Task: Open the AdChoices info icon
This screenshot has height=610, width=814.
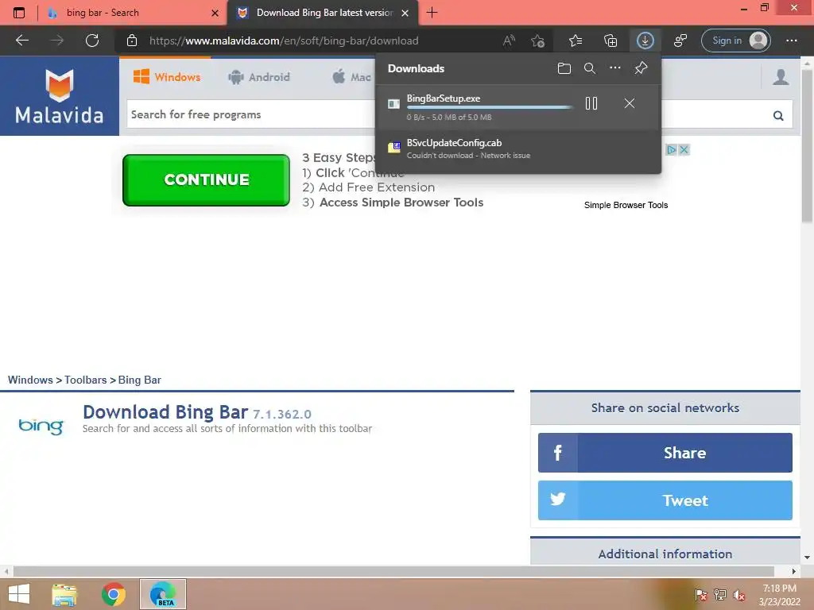Action: click(671, 149)
